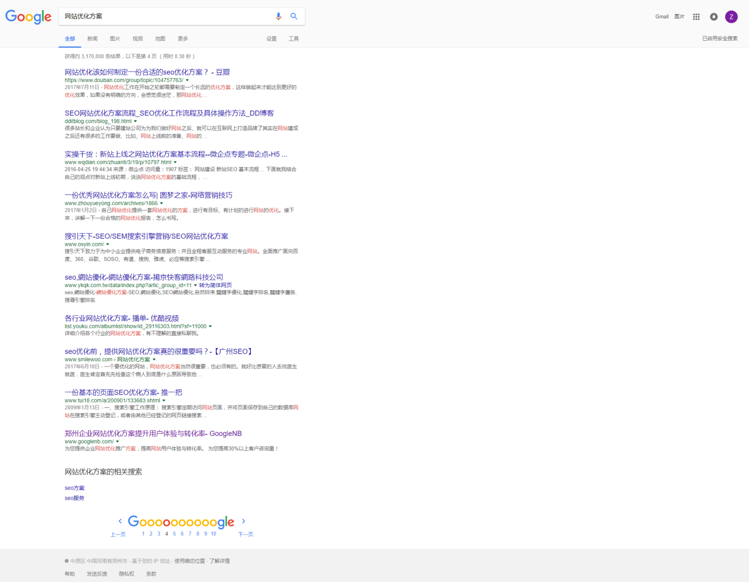The width and height of the screenshot is (749, 582).
Task: Expand the googlenb.com result arrow
Action: pyautogui.click(x=118, y=442)
